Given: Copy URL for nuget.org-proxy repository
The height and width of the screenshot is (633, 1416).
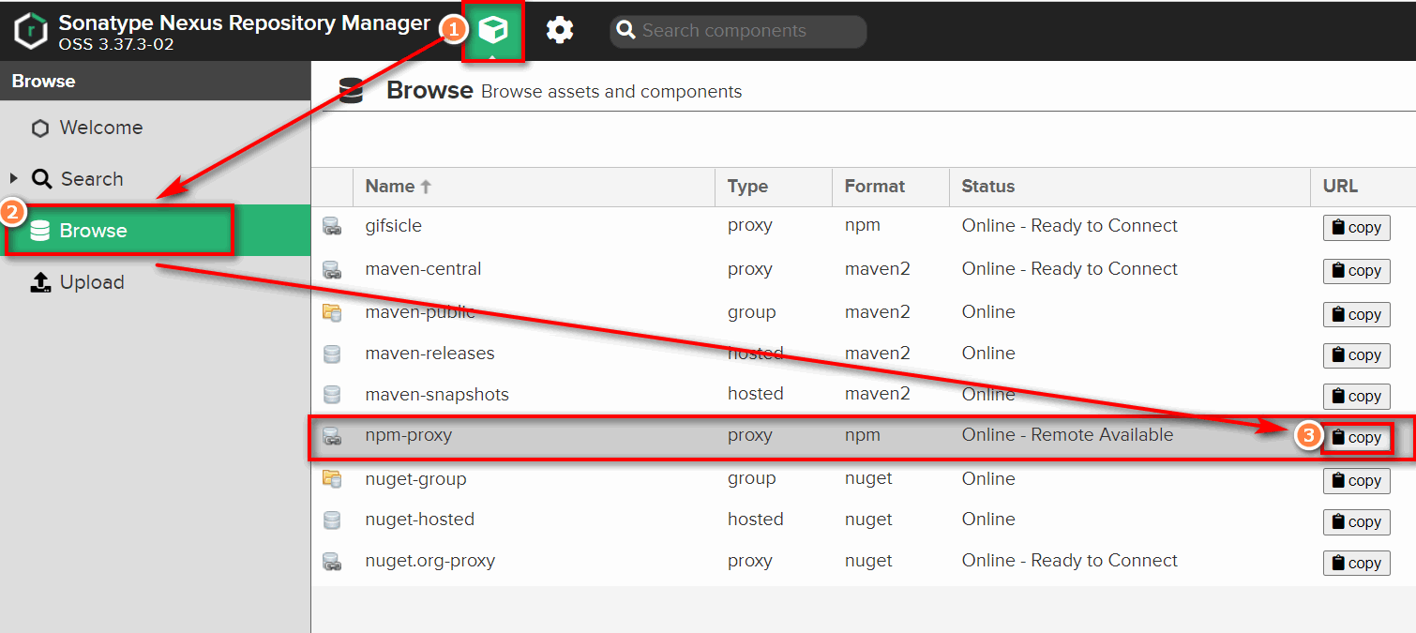Looking at the screenshot, I should coord(1356,563).
